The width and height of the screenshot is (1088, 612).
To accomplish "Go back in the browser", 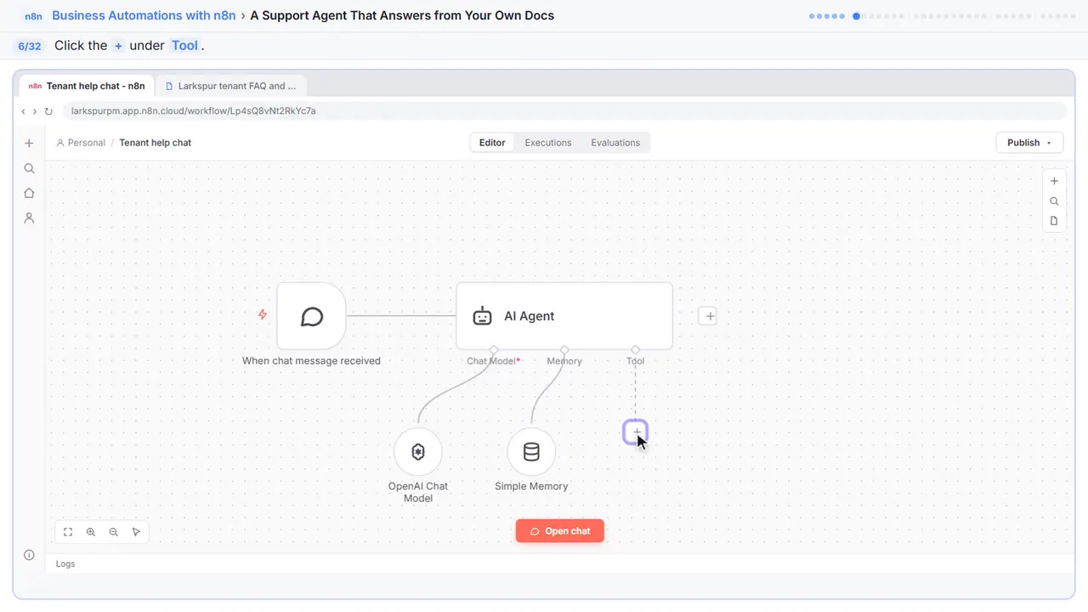I will pyautogui.click(x=23, y=111).
